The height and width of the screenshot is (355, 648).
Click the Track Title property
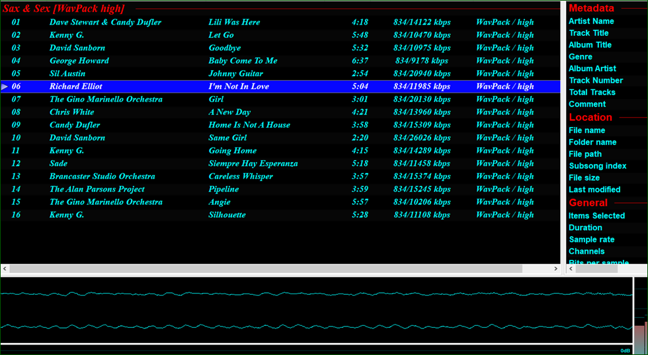588,33
